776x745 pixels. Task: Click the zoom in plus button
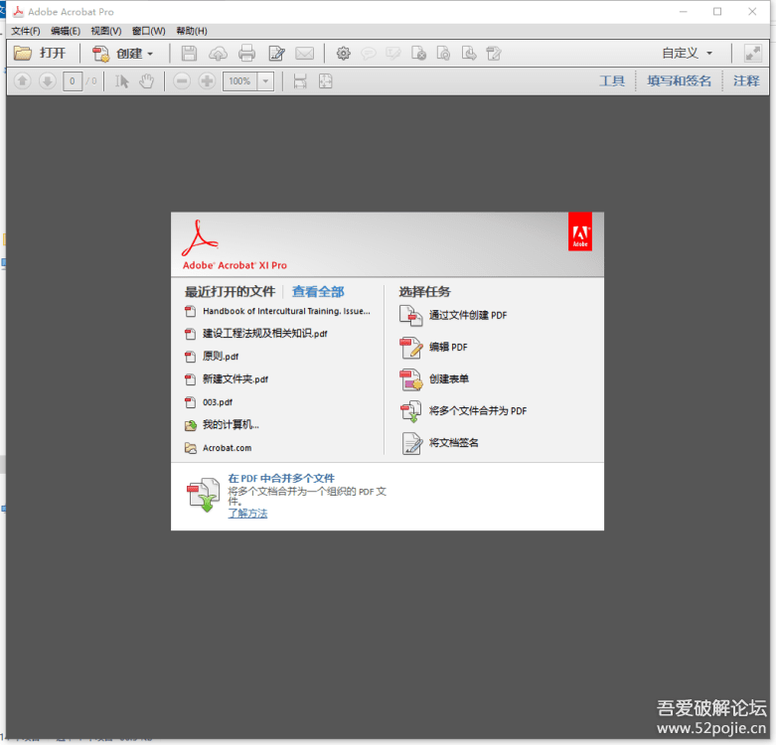(207, 81)
